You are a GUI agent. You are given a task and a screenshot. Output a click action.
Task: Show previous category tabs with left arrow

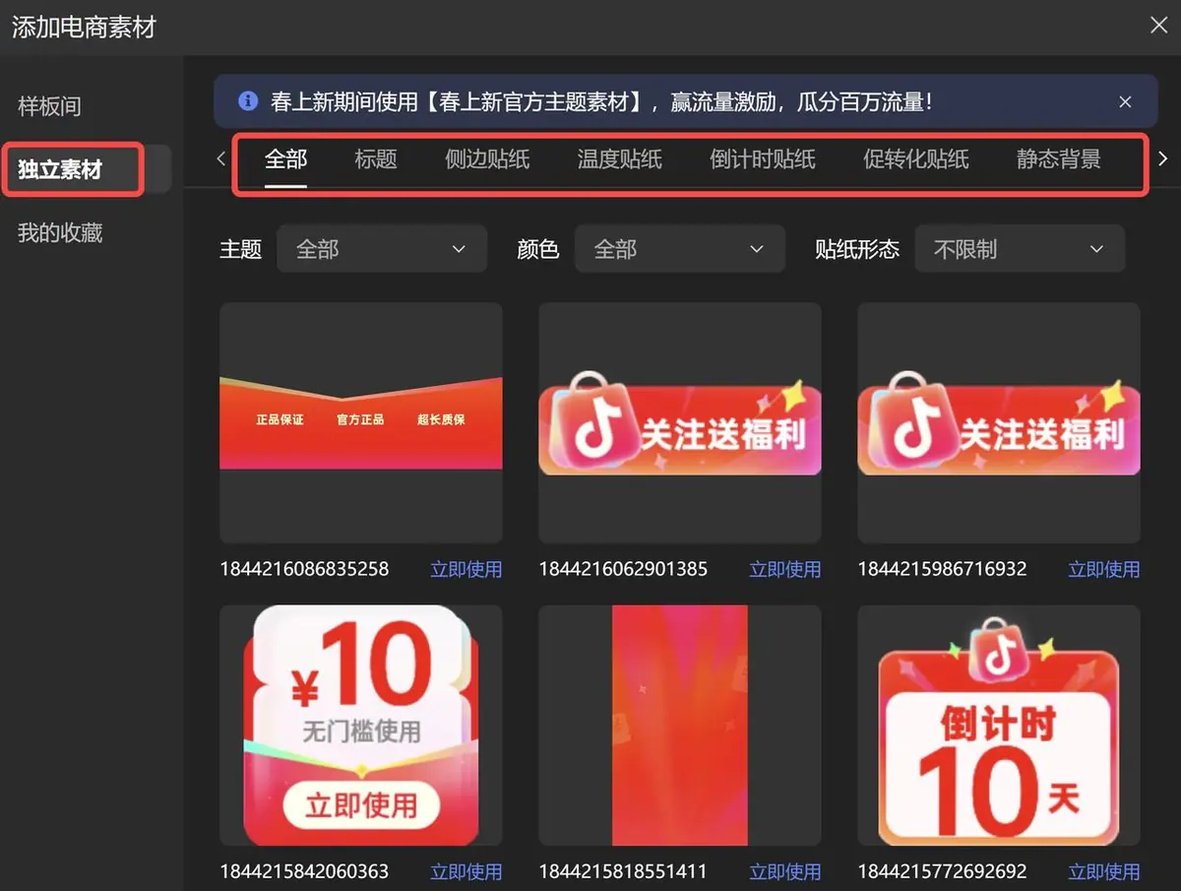[220, 159]
